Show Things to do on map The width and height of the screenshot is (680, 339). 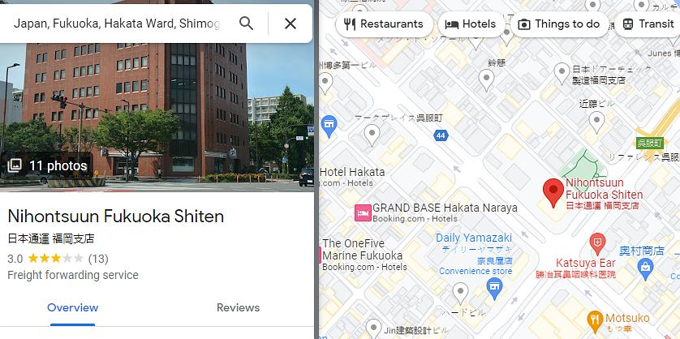559,24
